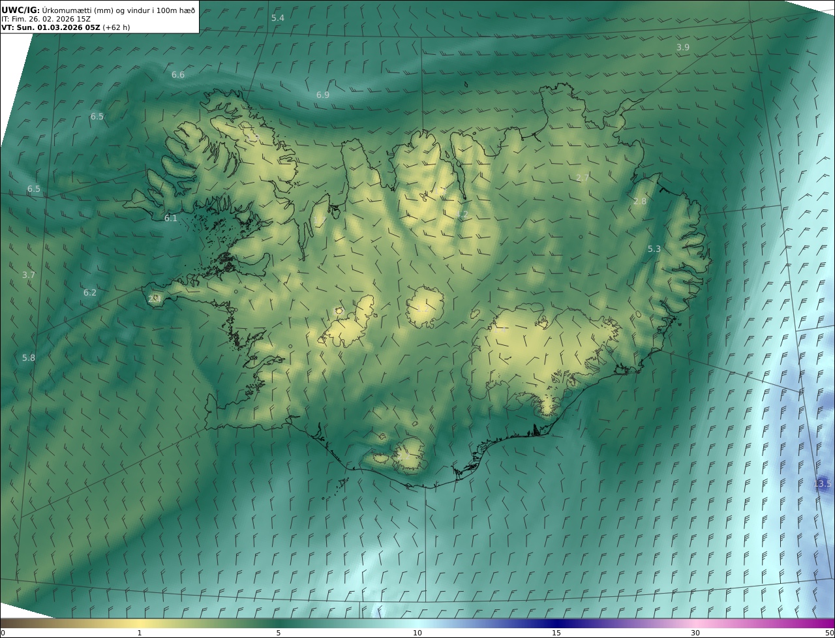Image resolution: width=835 pixels, height=638 pixels.
Task: Click the 10 tick on color scale
Action: point(417,633)
